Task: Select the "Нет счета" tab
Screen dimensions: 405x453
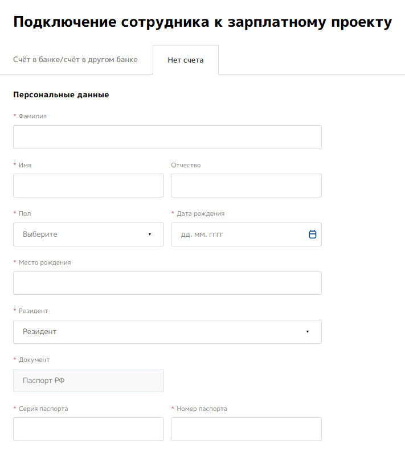Action: tap(185, 60)
